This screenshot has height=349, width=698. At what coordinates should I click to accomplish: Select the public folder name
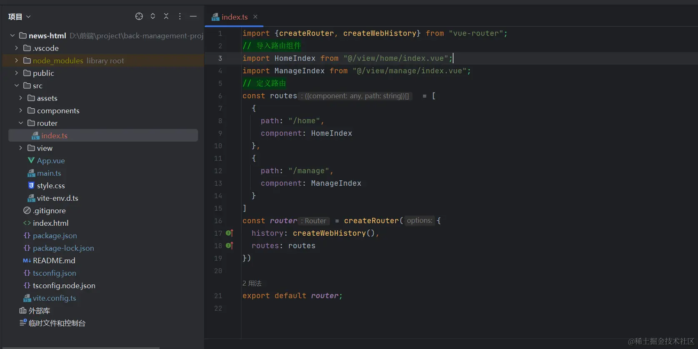click(43, 73)
